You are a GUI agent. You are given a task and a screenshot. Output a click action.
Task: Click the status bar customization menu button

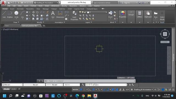click(x=174, y=90)
